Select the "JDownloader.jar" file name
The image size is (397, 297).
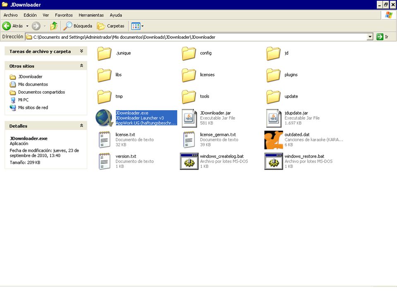point(215,113)
